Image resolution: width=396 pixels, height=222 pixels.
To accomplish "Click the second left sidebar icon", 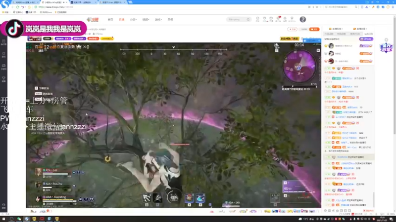I will click(x=3, y=55).
